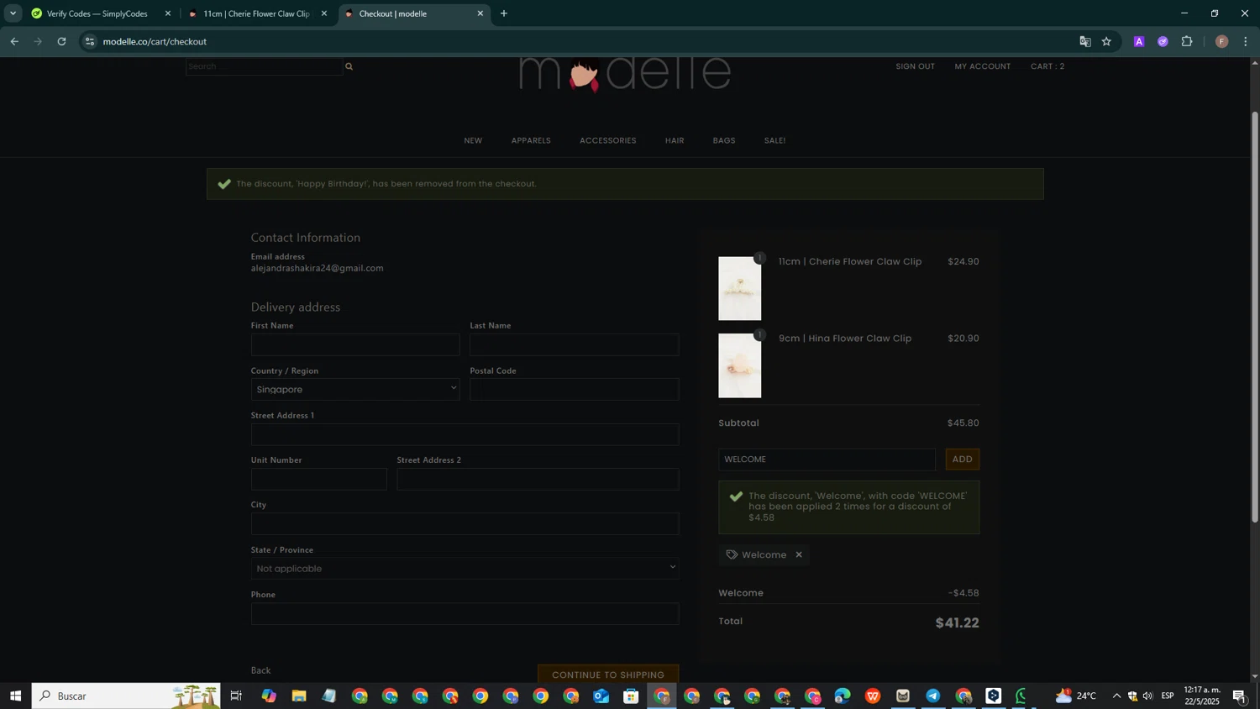
Task: Open notification center icon
Action: pos(1240,696)
